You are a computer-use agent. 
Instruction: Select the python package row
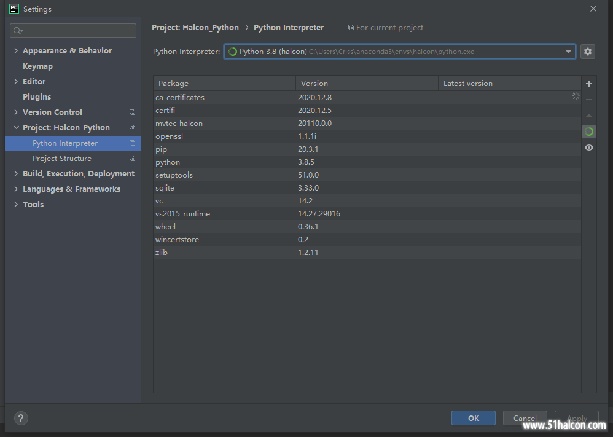point(367,162)
